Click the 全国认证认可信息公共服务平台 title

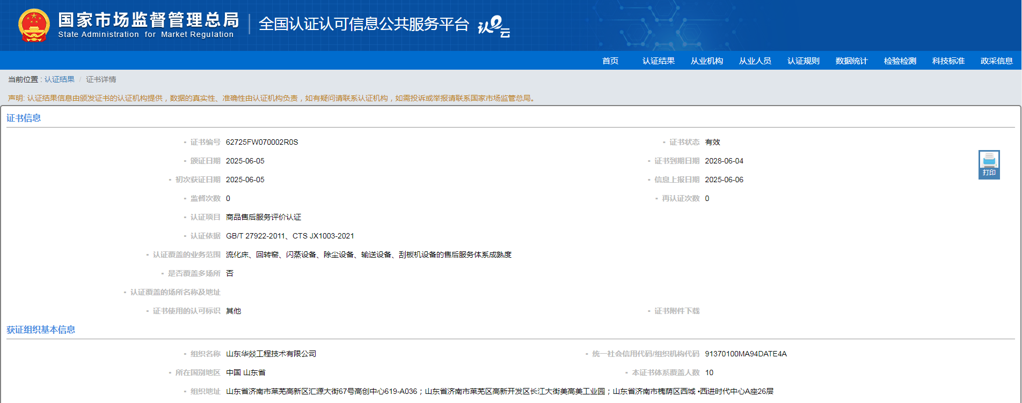(364, 24)
